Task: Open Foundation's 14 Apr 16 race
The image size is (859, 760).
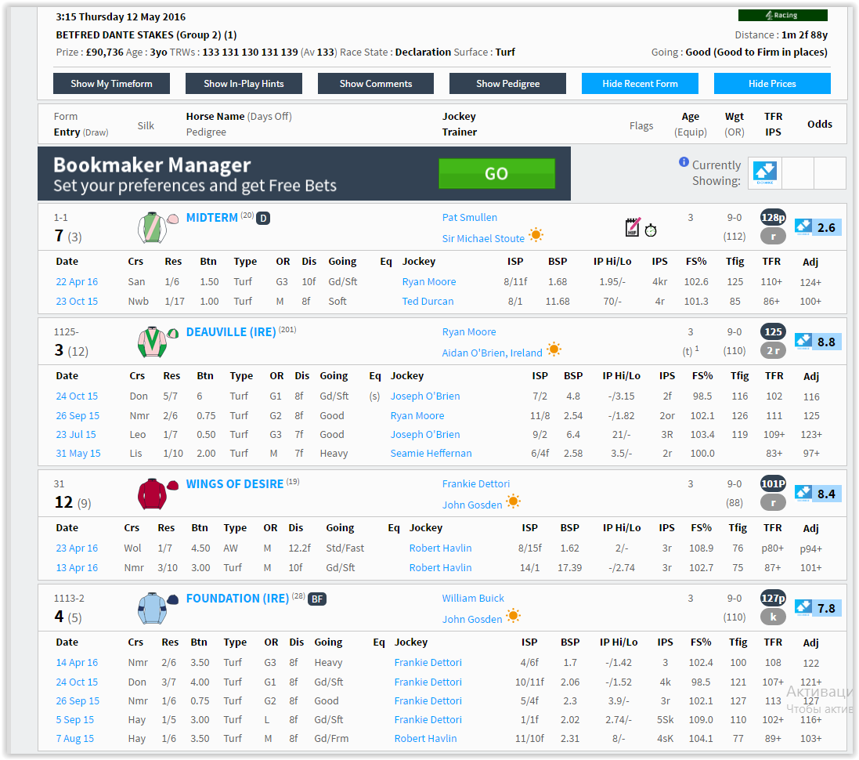Action: [x=77, y=662]
